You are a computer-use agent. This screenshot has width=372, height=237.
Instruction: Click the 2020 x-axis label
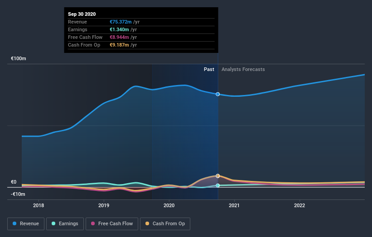pos(169,205)
